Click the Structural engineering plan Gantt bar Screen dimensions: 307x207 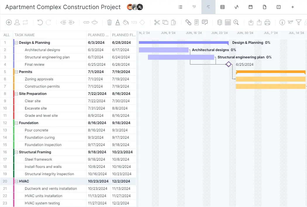click(x=181, y=57)
